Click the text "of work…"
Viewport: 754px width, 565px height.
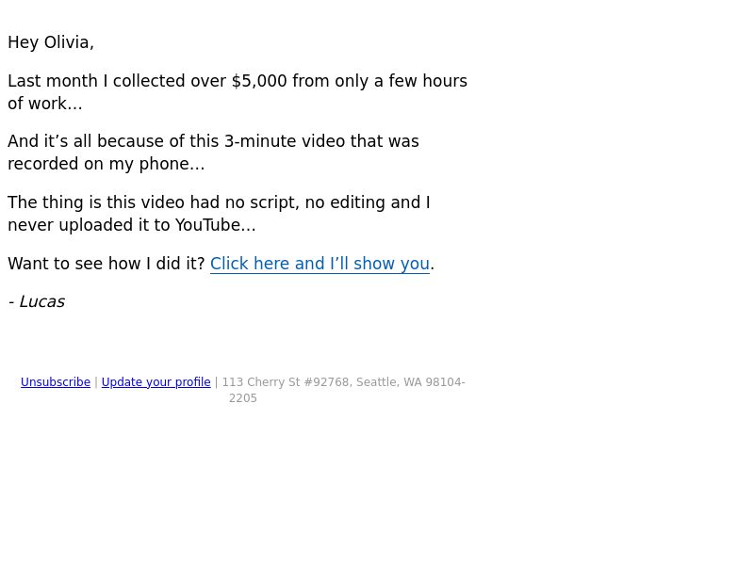coord(45,104)
